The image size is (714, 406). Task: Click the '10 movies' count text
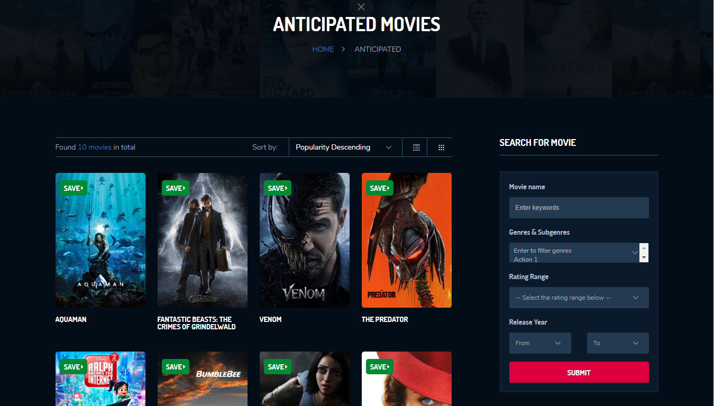tap(95, 147)
